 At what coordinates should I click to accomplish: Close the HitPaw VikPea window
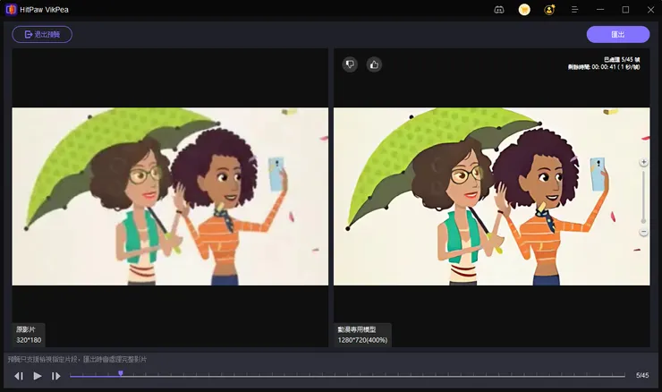650,9
